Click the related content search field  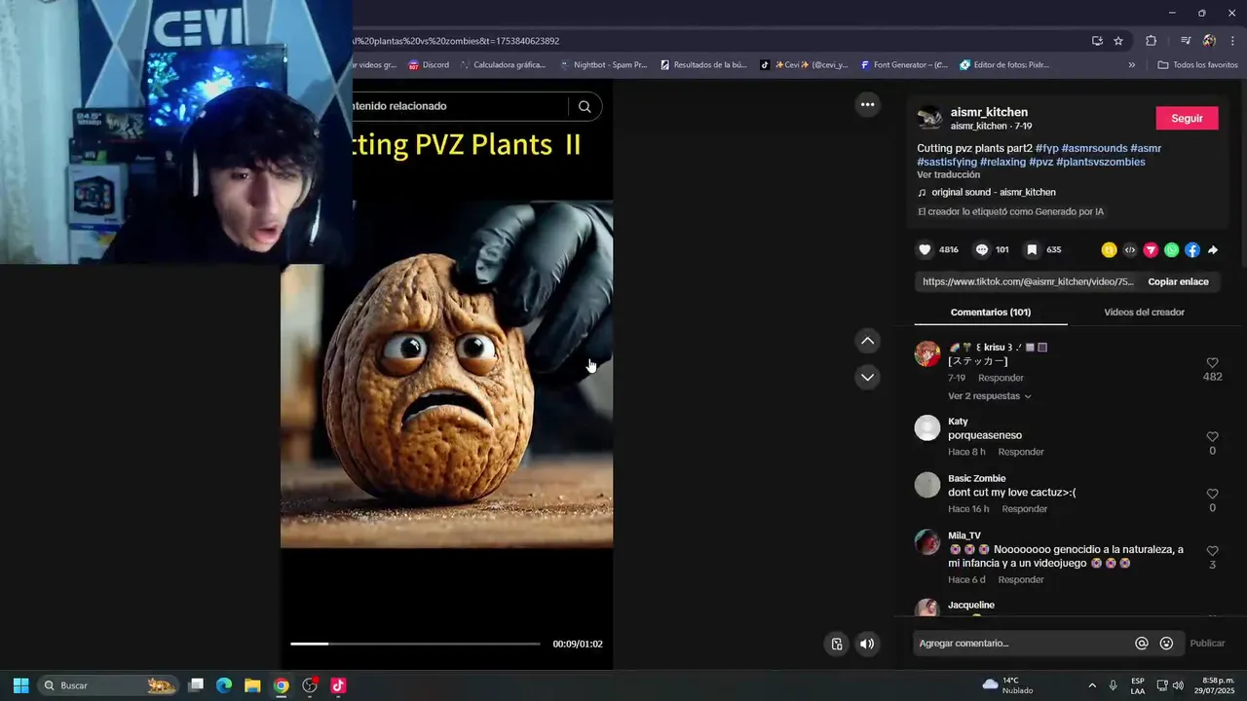point(460,106)
